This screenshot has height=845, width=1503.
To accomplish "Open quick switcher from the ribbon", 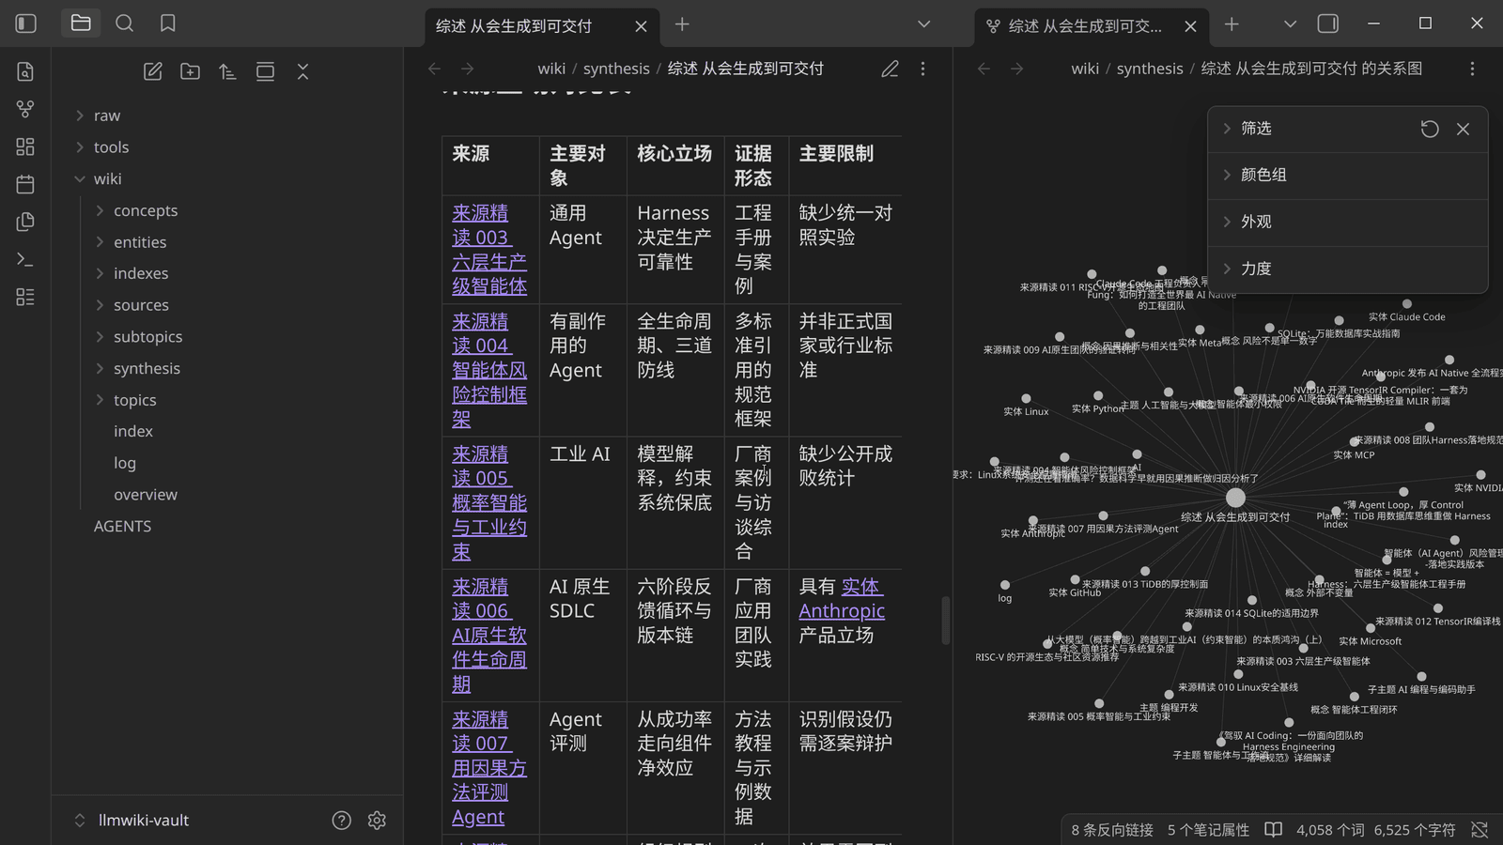I will tap(25, 71).
